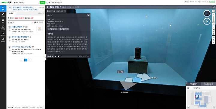216x109 pixels.
Task: Click the copy link icon
Action: pos(214,43)
